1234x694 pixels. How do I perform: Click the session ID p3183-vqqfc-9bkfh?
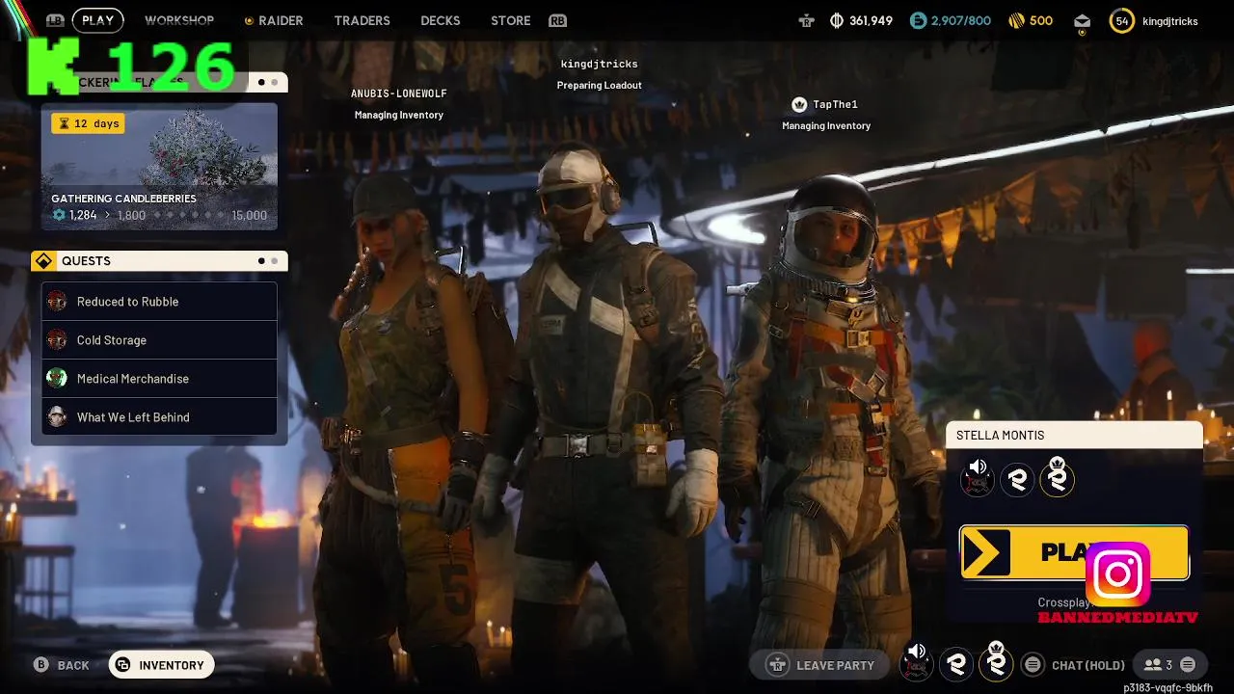tap(1167, 688)
